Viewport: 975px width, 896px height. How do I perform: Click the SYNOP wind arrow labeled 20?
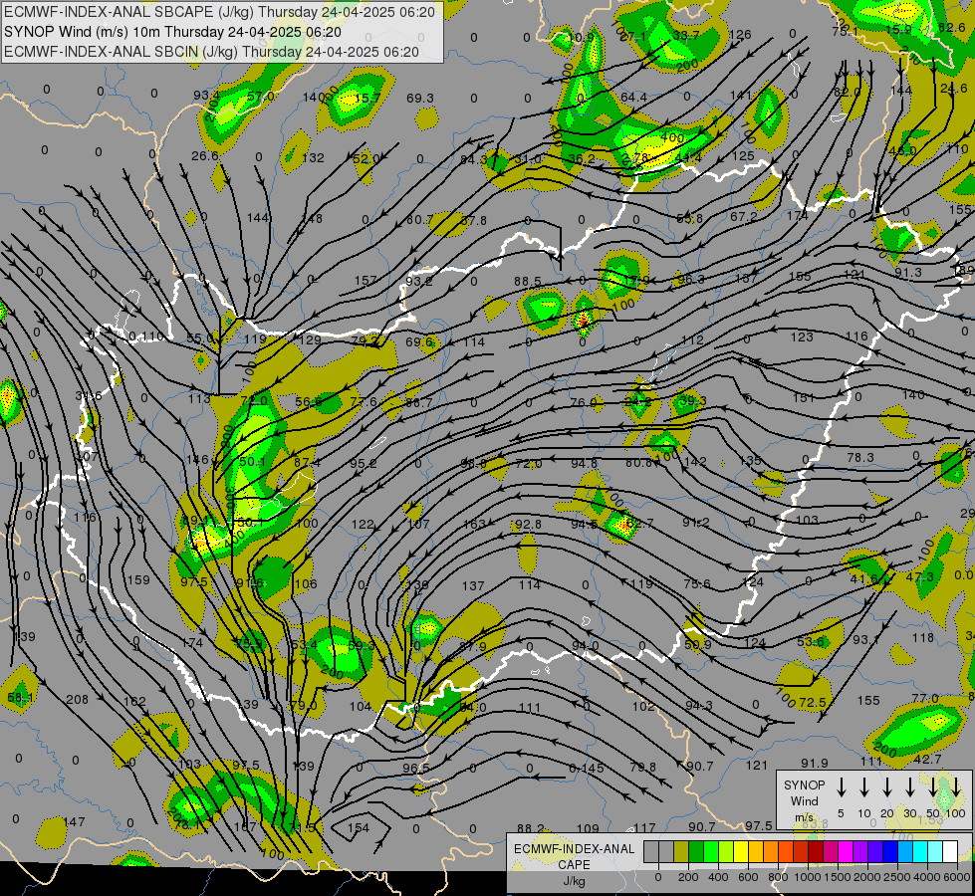coord(887,786)
